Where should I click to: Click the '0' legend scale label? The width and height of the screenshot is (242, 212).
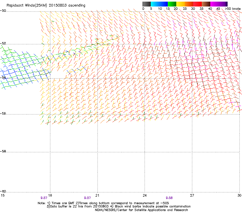143,9
